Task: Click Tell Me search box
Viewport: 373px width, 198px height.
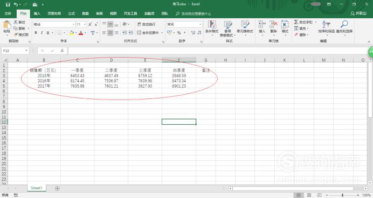Action: 194,14
